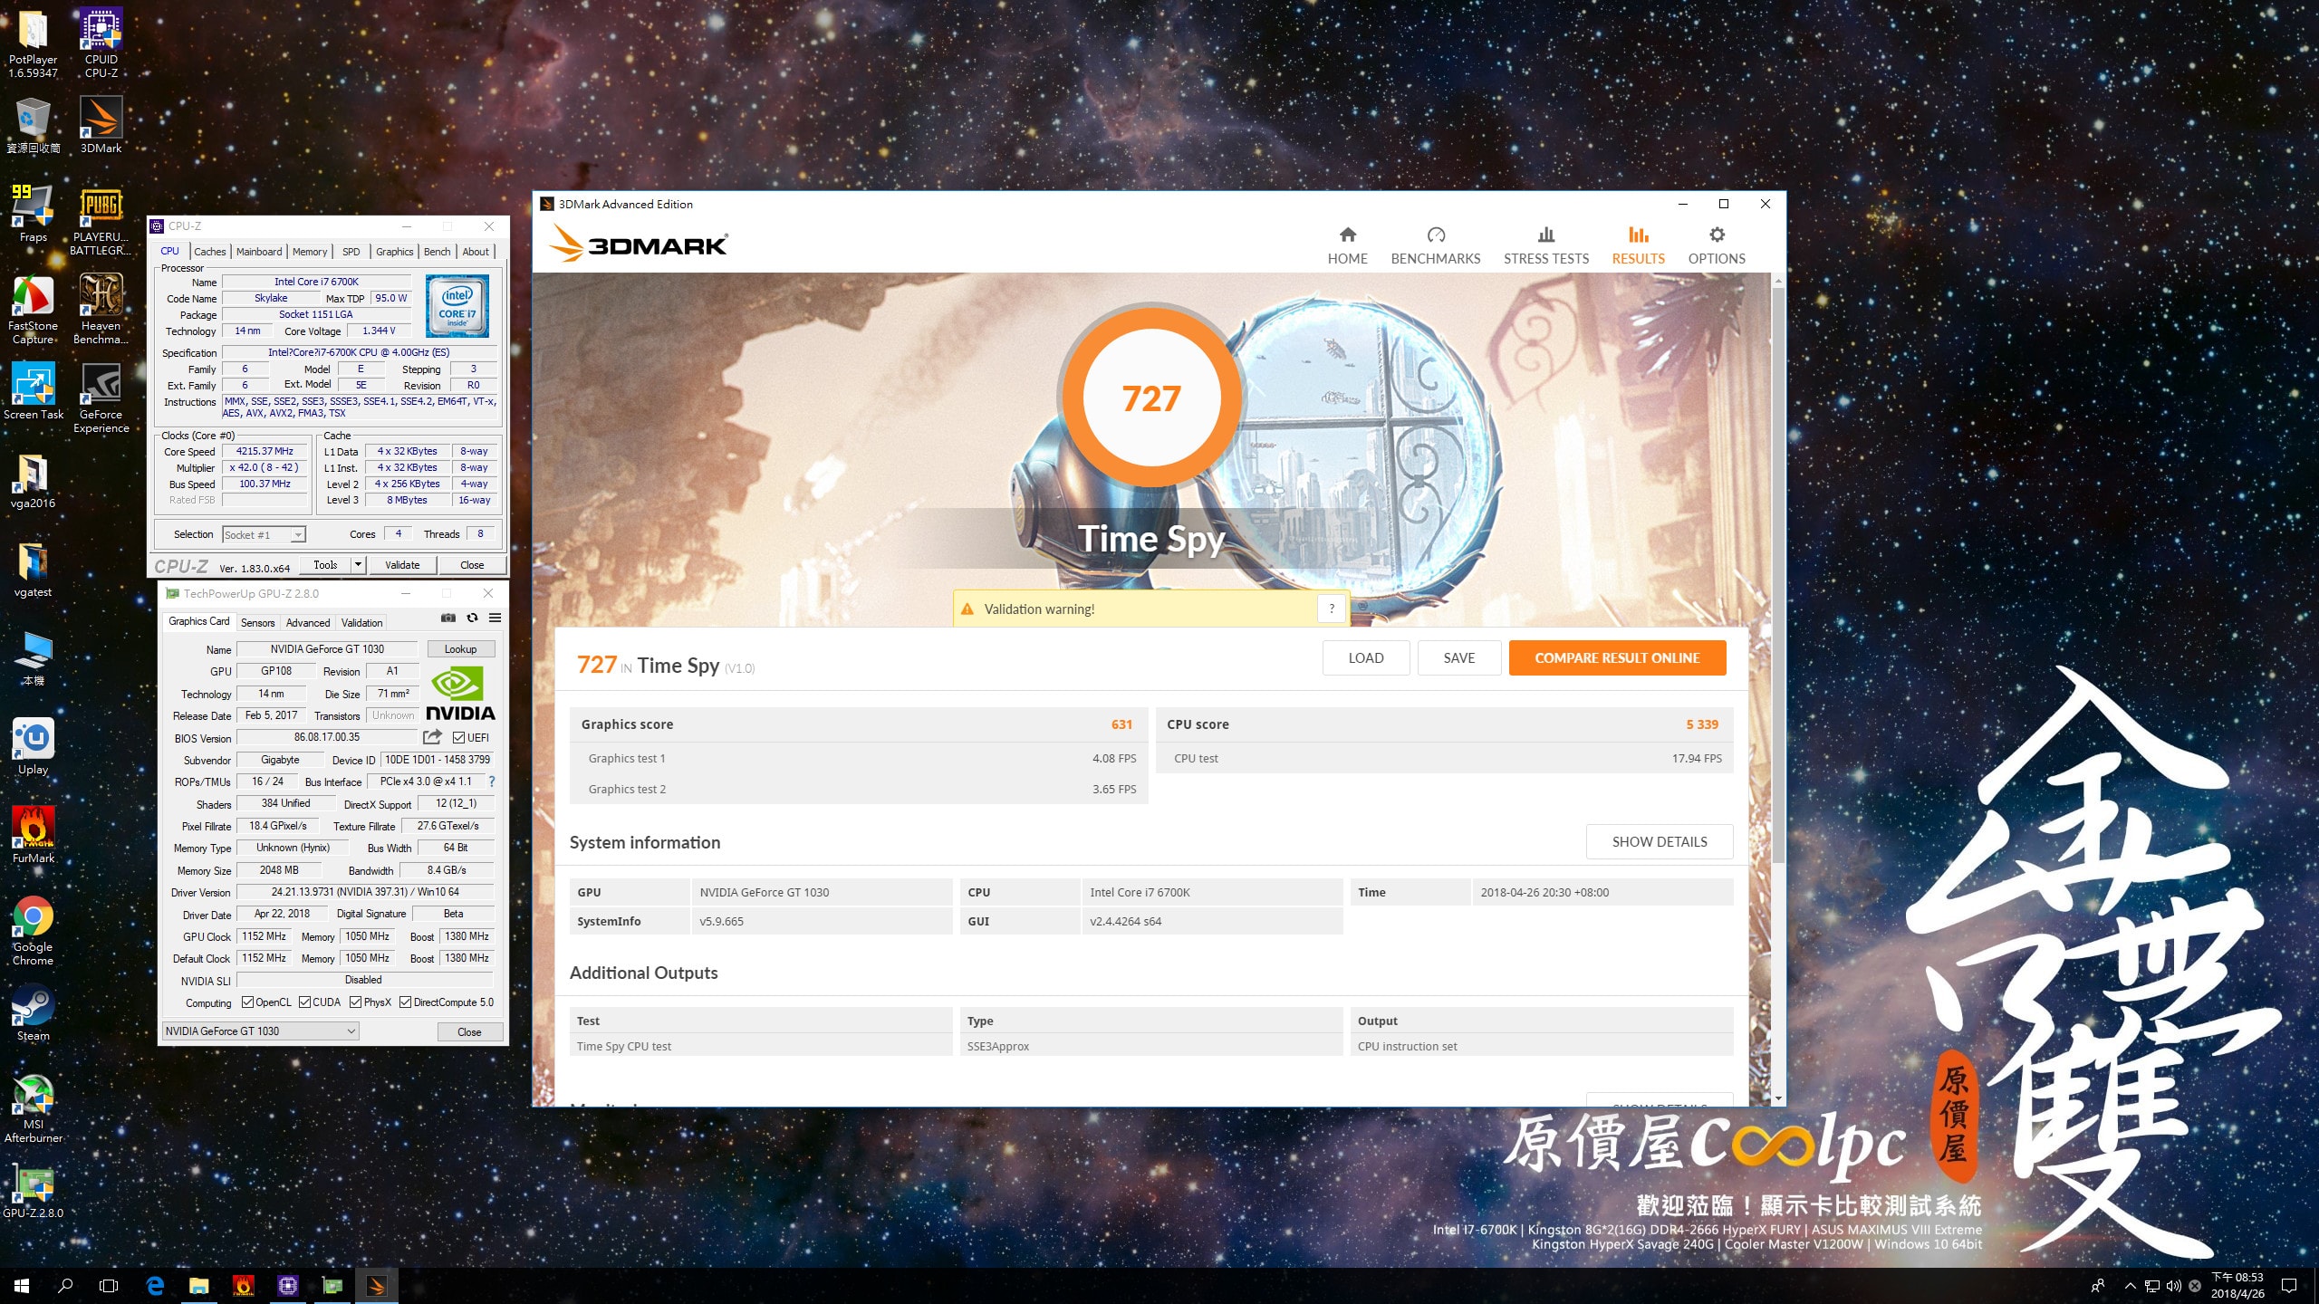Switch to the Sensors tab in GPU-Z
This screenshot has height=1304, width=2319.
(x=257, y=622)
